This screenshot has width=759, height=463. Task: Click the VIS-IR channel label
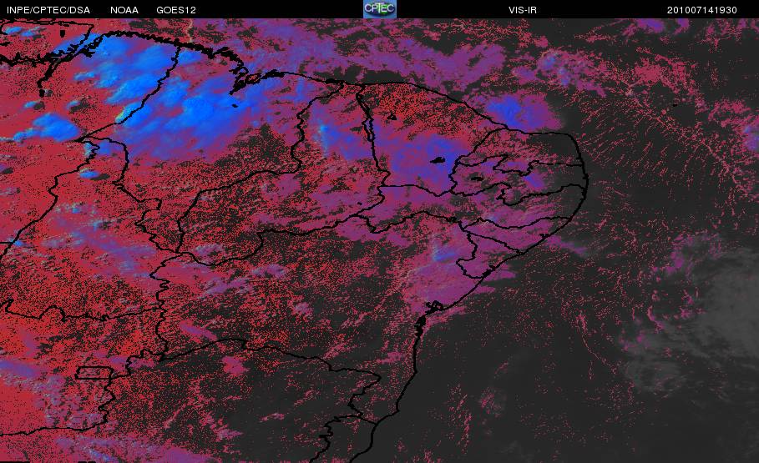pyautogui.click(x=523, y=10)
